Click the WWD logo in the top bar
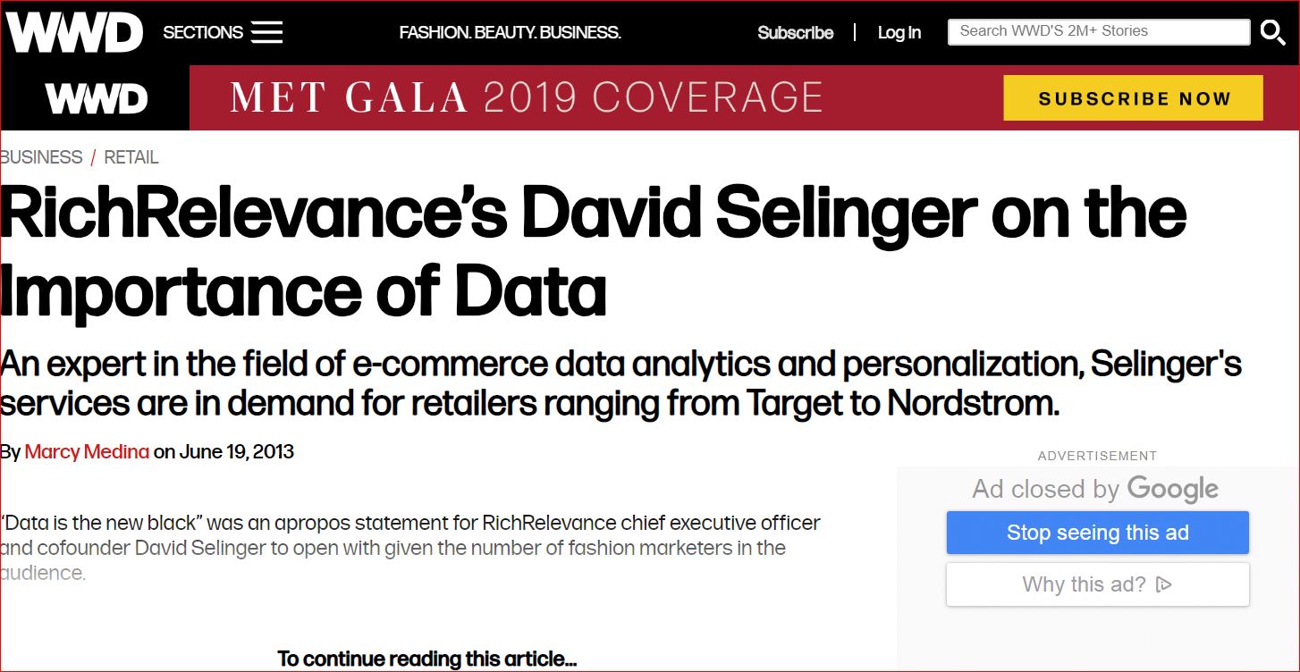Screen dimensions: 1300x672 point(75,32)
